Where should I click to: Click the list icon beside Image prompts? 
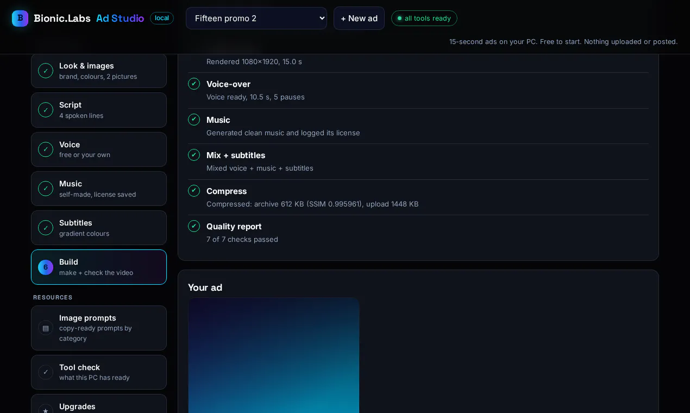46,328
